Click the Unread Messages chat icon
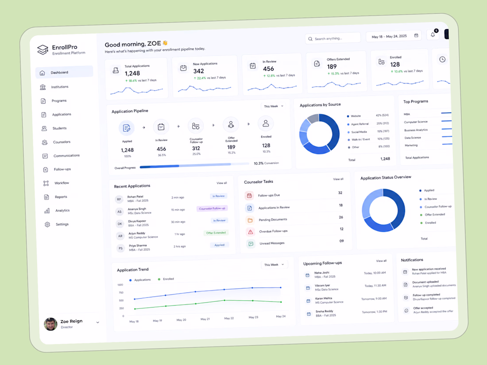 pos(251,244)
